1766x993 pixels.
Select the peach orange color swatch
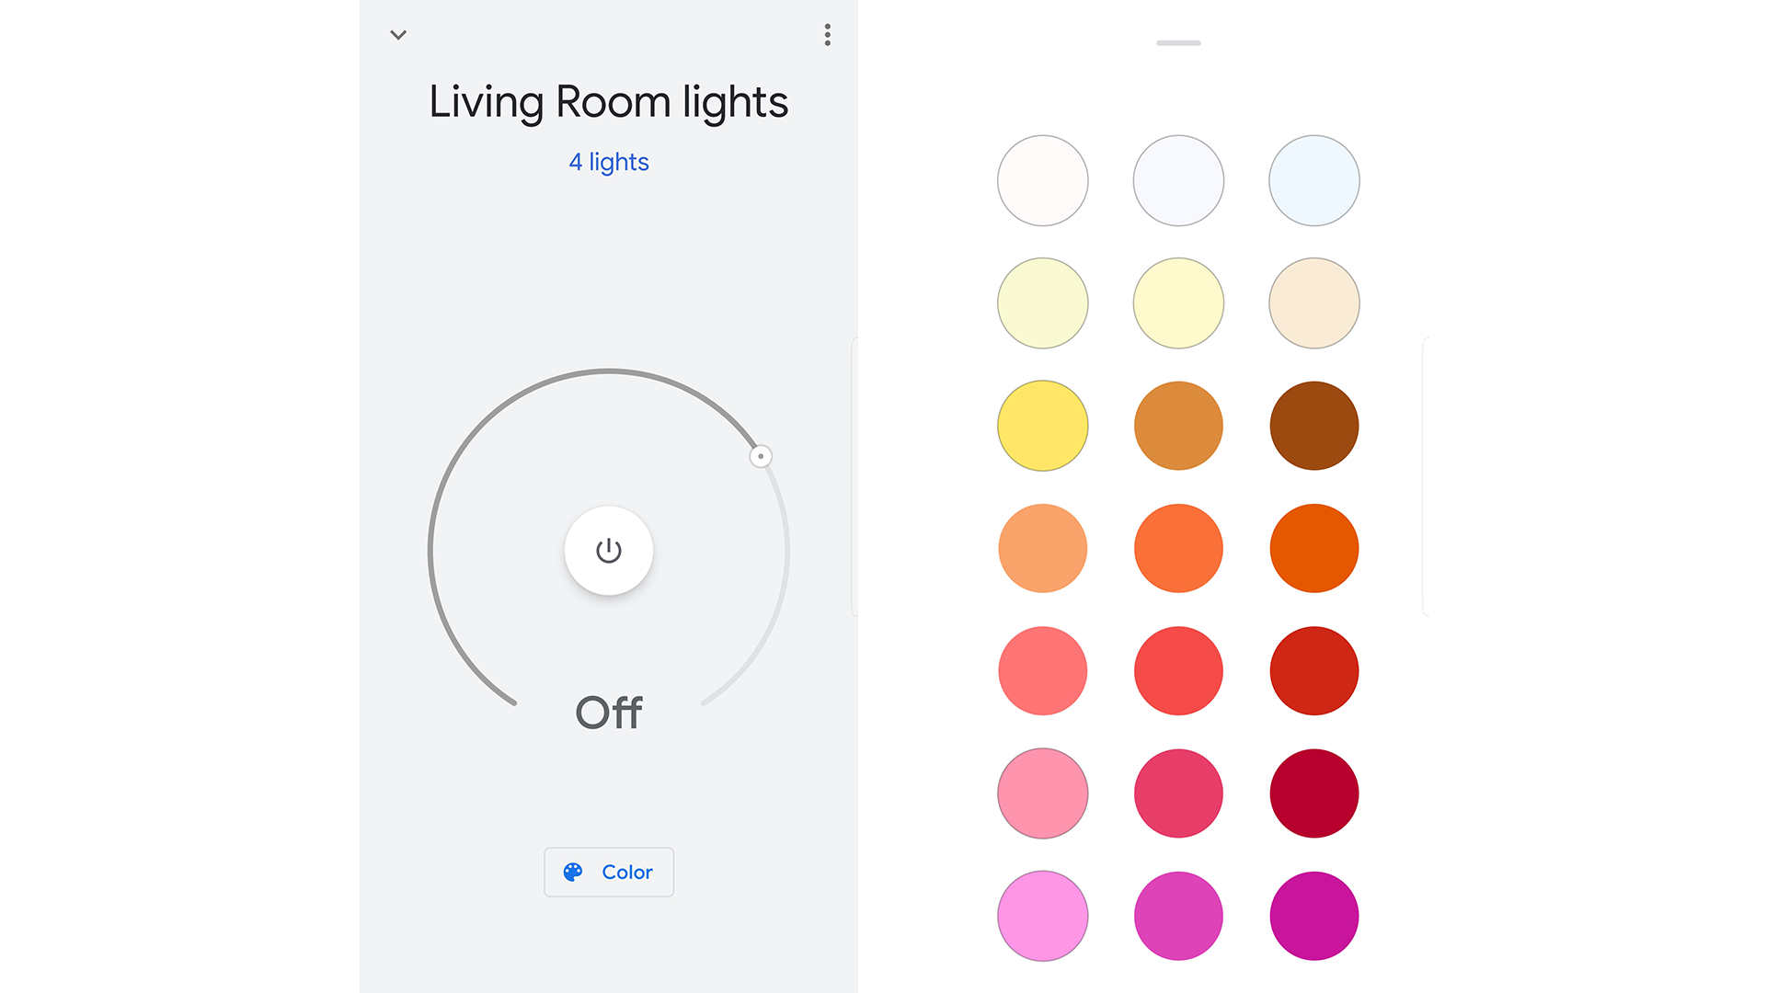point(1040,548)
